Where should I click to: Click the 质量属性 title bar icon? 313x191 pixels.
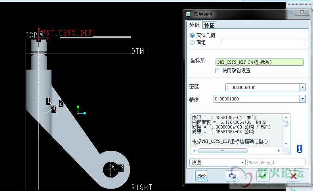click(x=188, y=14)
